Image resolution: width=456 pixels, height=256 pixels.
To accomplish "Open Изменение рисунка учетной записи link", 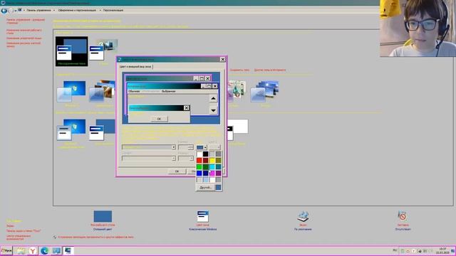I will pyautogui.click(x=24, y=44).
